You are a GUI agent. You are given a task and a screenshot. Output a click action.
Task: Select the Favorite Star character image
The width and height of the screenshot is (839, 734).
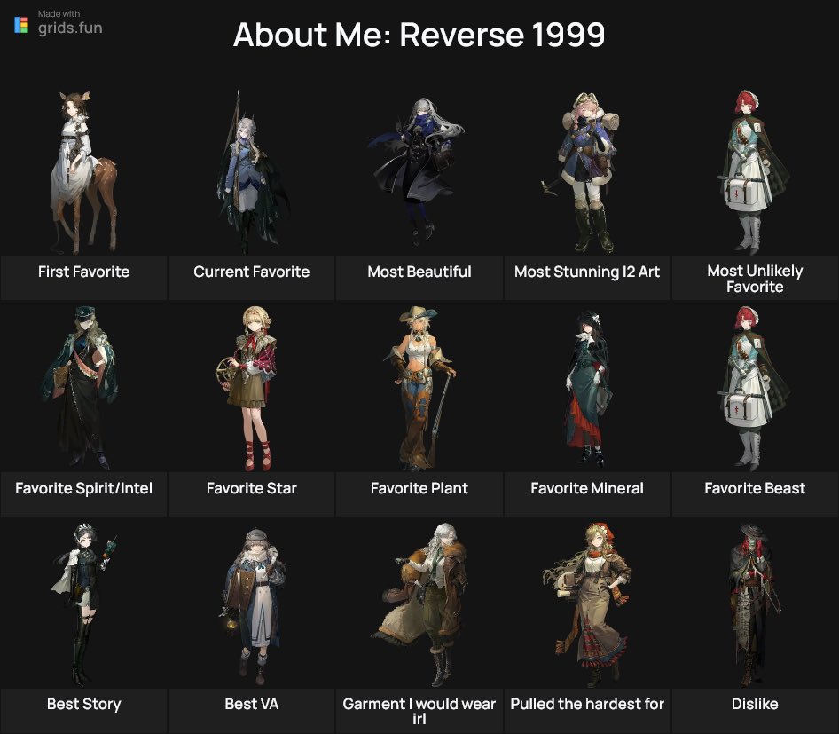247,389
